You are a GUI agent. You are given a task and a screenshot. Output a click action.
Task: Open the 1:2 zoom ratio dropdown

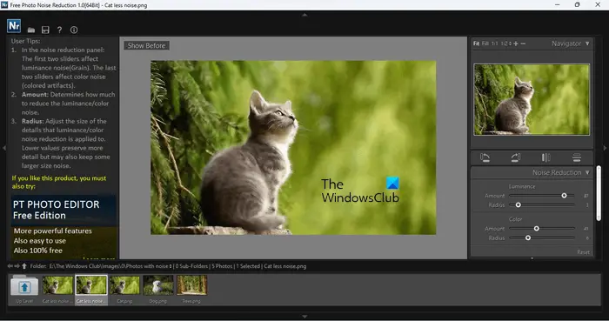[506, 43]
